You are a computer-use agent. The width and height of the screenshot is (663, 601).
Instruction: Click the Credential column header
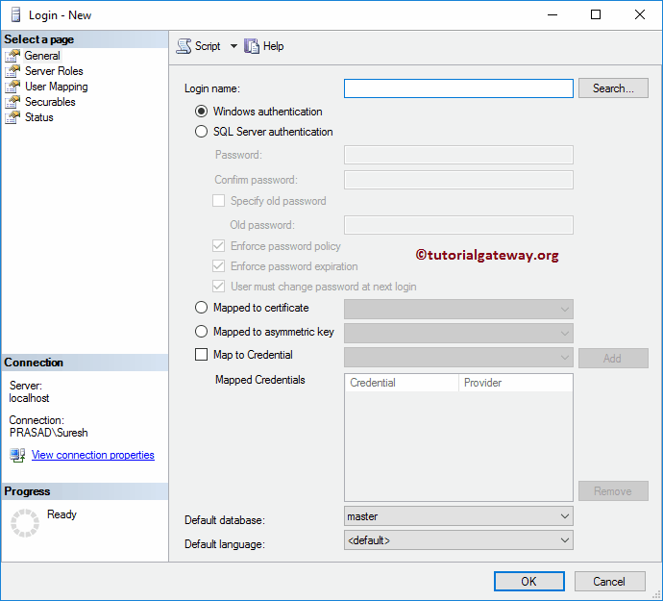(402, 383)
